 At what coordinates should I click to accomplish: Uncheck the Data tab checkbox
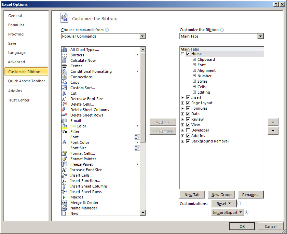point(188,114)
